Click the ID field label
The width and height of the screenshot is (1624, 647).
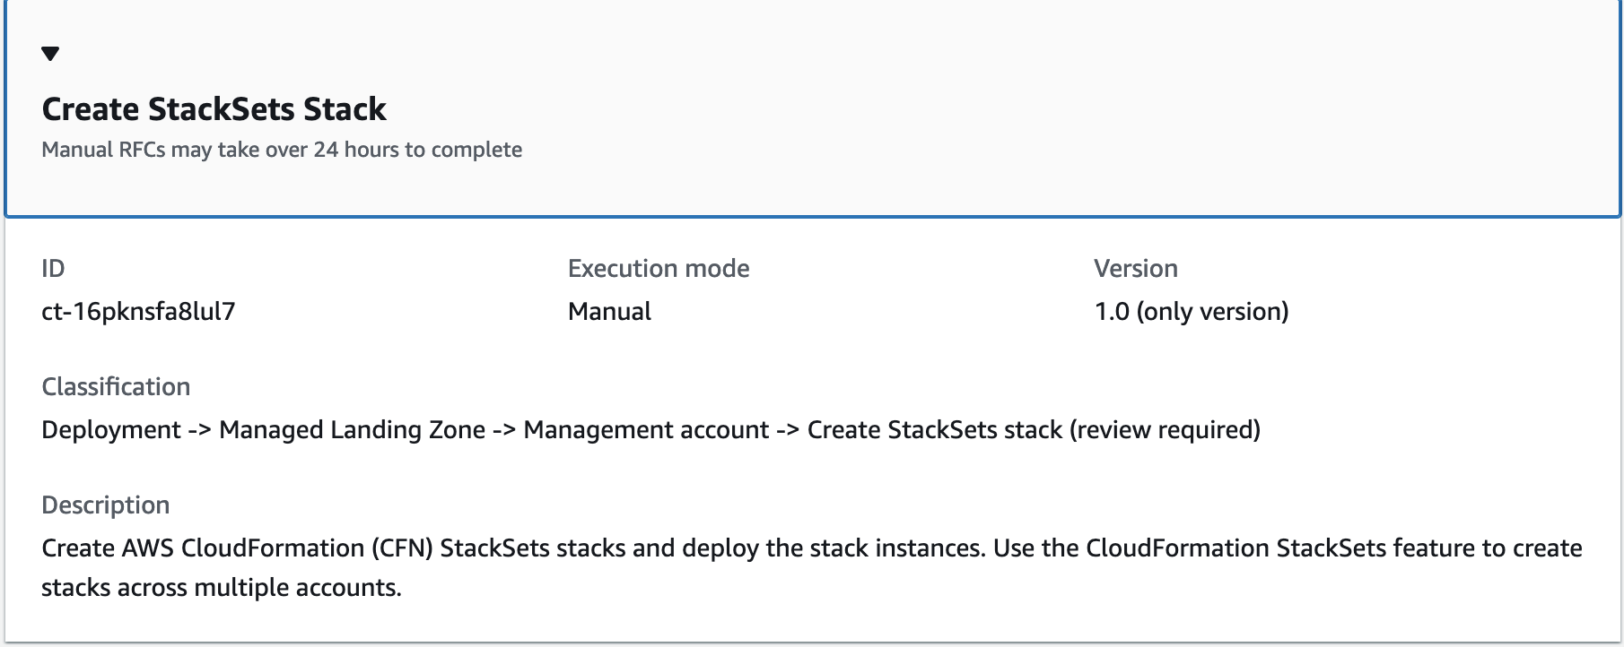click(51, 268)
